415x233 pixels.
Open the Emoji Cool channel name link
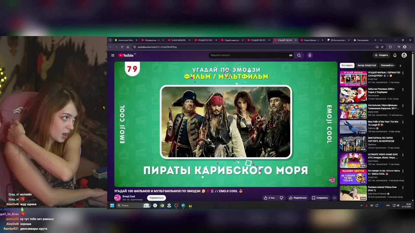pyautogui.click(x=129, y=196)
